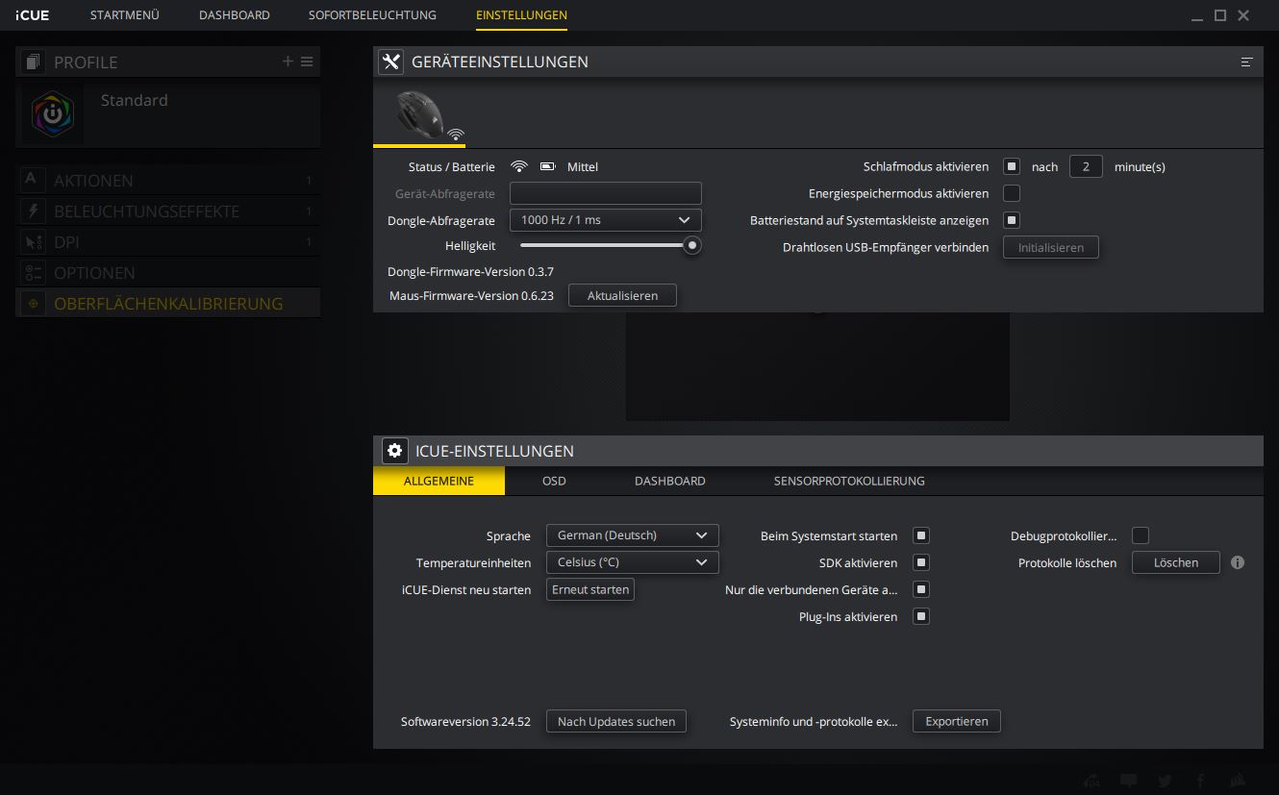
Task: Click the iCUE logo
Action: tap(33, 15)
